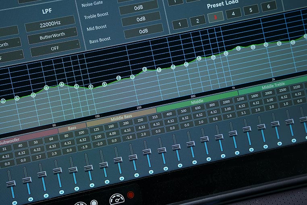
Task: Open the Bass Boost 0dB selector
Action: [x=143, y=31]
